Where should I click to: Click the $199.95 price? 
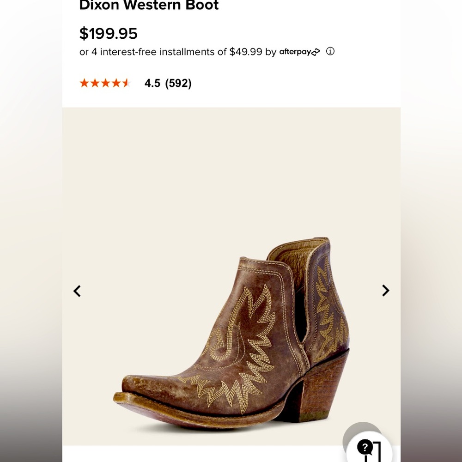(109, 33)
